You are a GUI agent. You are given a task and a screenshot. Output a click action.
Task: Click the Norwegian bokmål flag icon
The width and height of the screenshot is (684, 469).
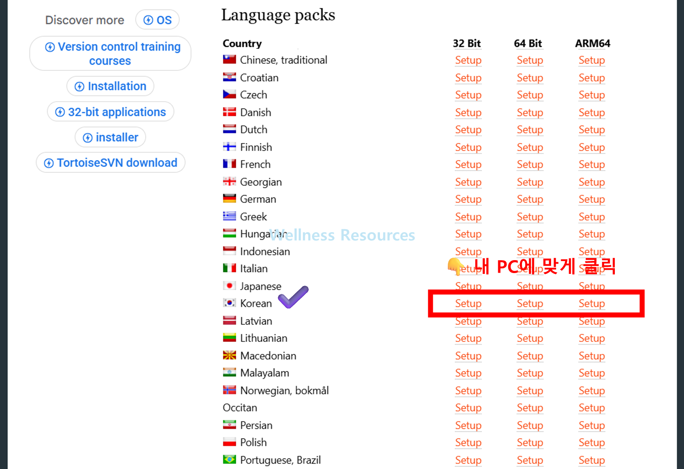click(x=229, y=390)
